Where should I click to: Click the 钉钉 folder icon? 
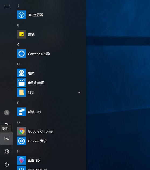pos(22,92)
